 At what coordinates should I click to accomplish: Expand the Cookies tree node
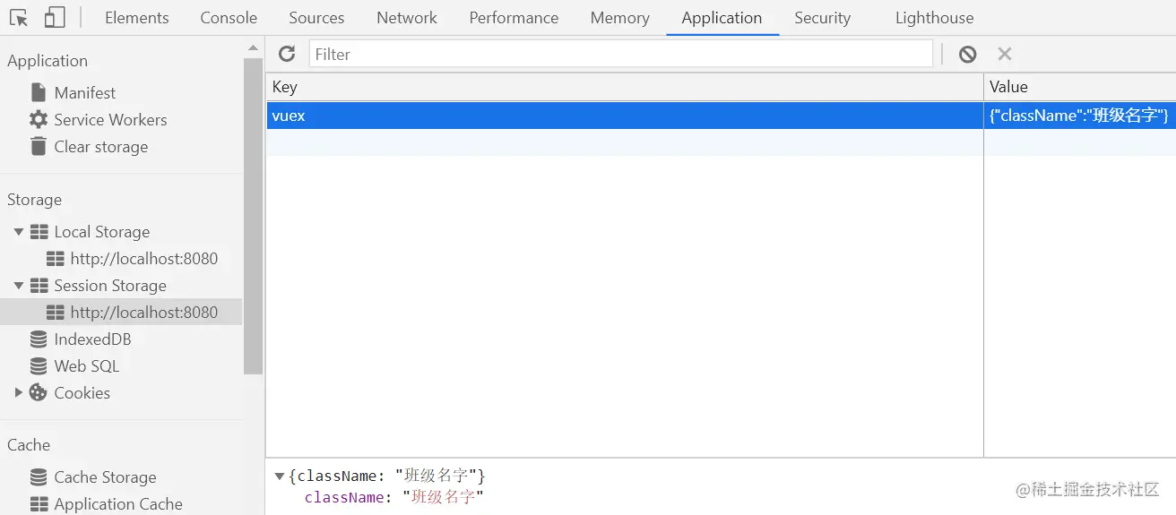coord(18,392)
